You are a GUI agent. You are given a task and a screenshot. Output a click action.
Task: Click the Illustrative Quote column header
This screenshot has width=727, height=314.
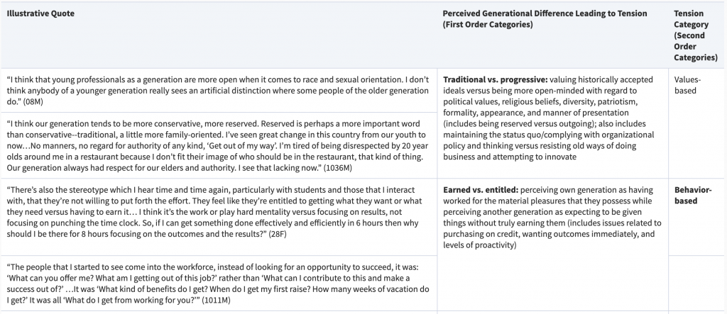(x=40, y=13)
